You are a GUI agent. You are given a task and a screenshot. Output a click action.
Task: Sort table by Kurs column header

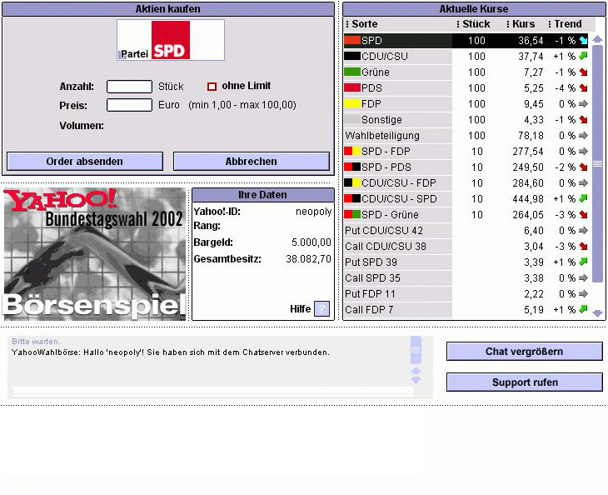point(521,23)
